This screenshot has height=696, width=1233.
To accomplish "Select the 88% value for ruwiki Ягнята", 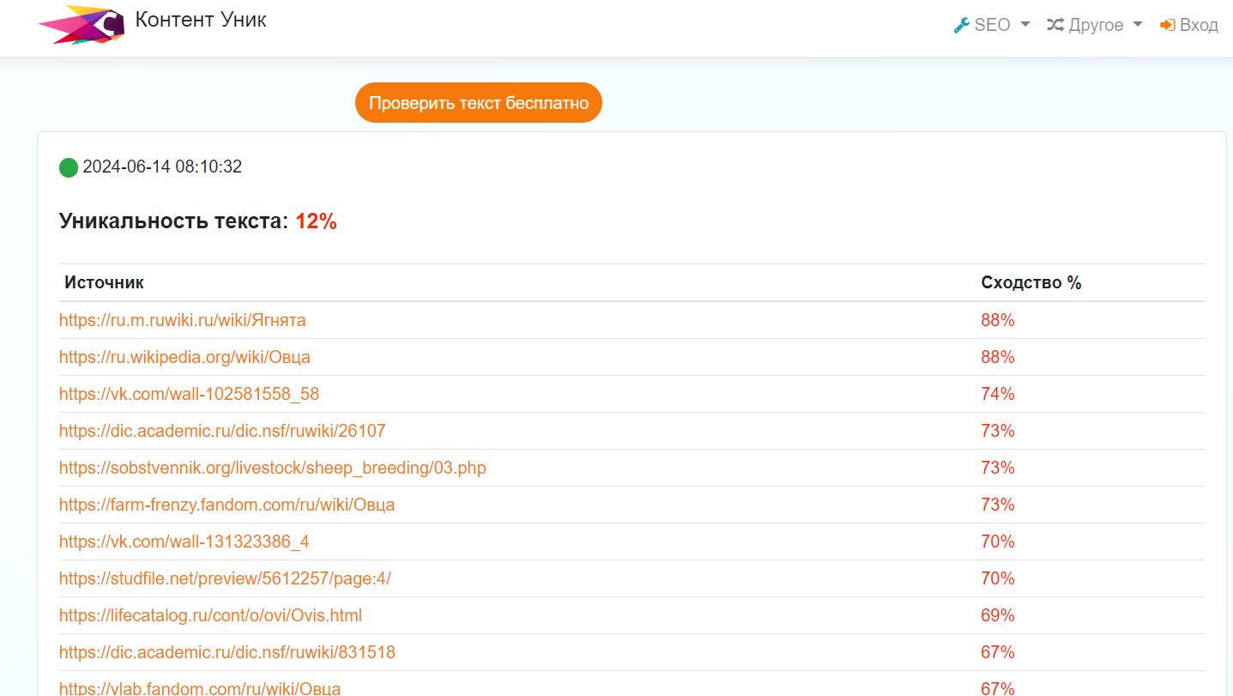I will coord(998,320).
